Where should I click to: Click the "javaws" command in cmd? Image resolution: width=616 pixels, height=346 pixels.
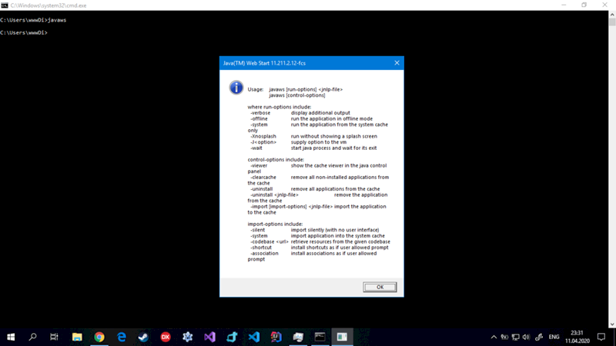[57, 20]
